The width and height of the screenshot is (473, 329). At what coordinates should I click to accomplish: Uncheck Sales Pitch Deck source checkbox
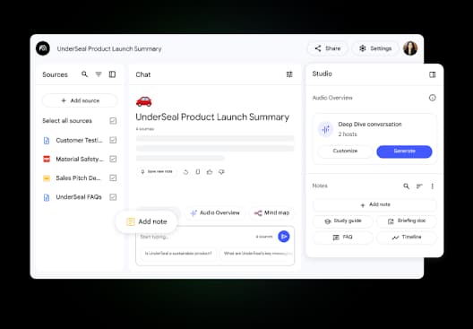[113, 178]
